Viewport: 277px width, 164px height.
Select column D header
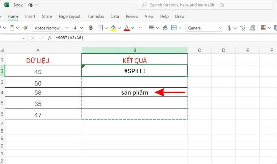[224, 51]
